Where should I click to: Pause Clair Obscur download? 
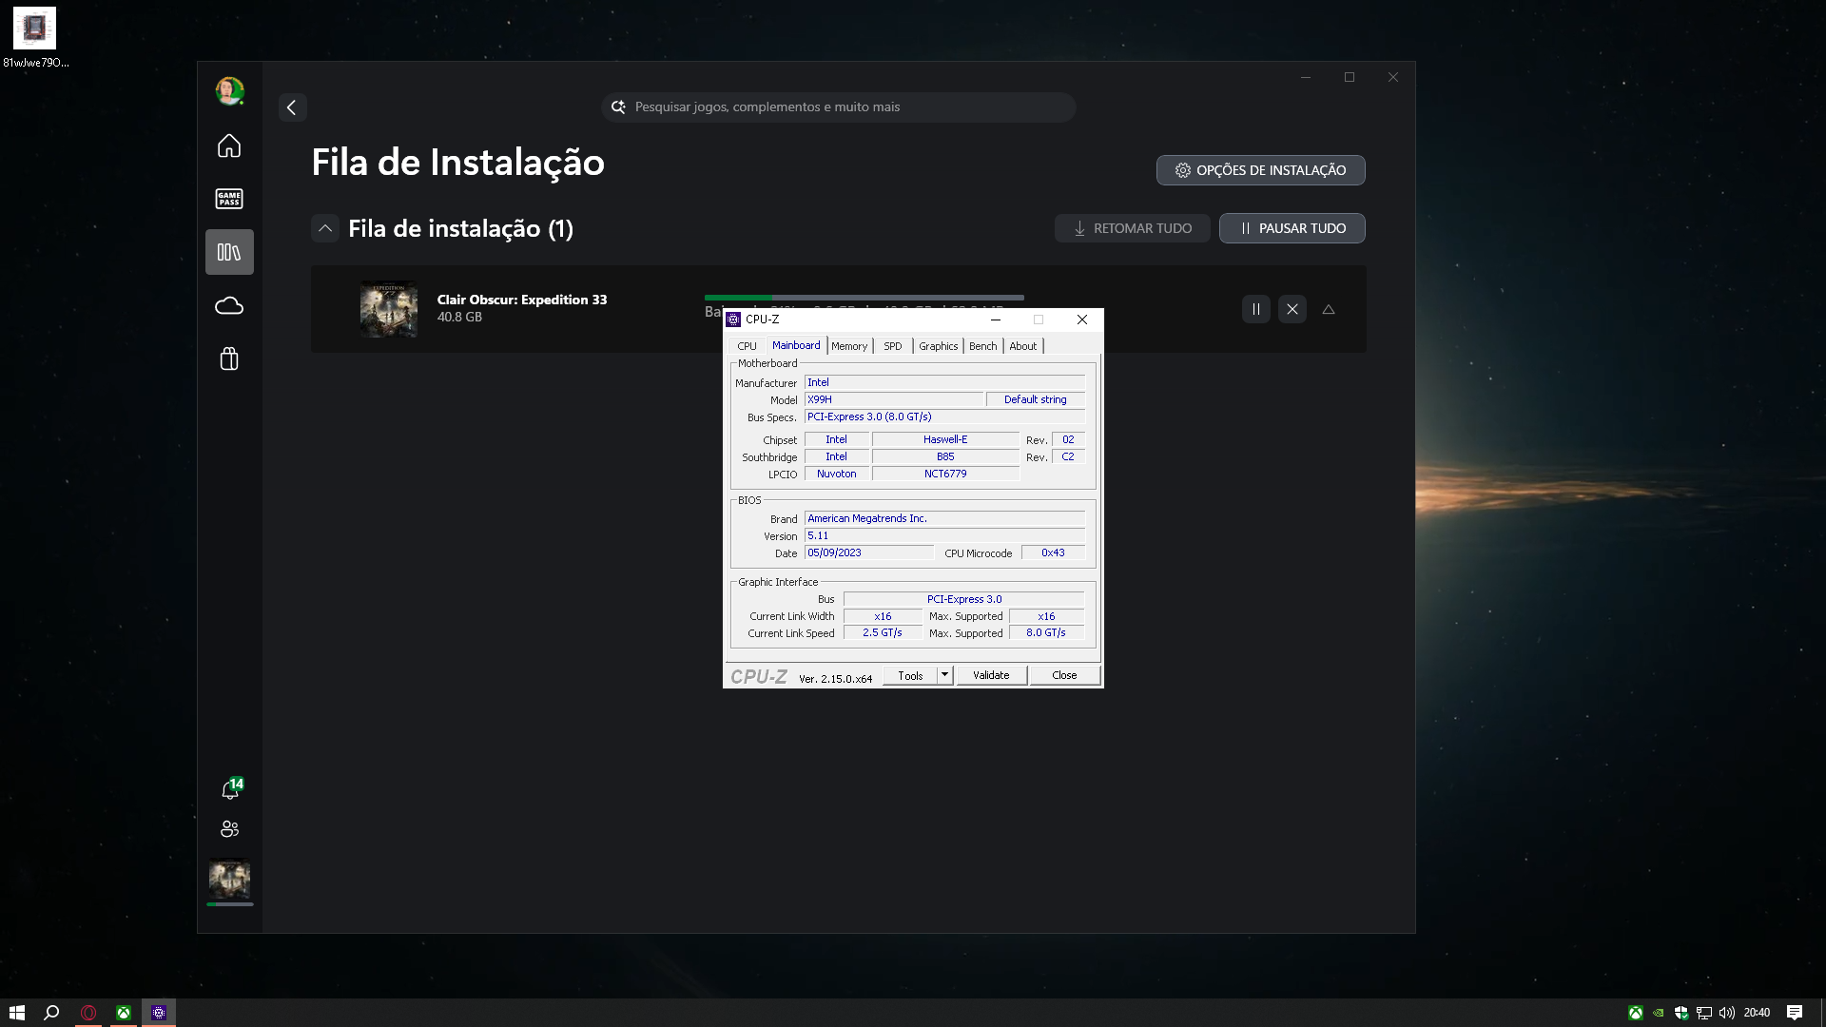[x=1255, y=309]
